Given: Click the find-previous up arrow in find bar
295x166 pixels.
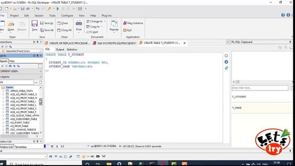Looking at the screenshot, I should pos(61,156).
